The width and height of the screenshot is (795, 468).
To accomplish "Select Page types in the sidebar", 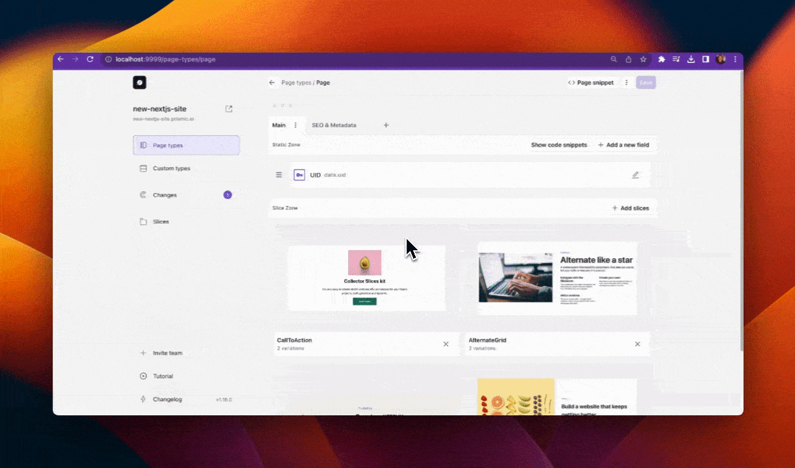I will (186, 145).
